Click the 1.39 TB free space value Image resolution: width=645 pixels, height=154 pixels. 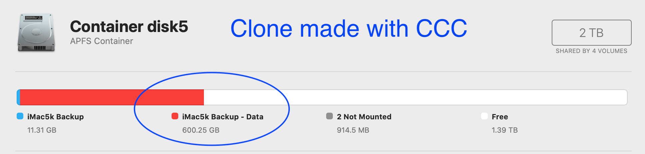pyautogui.click(x=505, y=130)
